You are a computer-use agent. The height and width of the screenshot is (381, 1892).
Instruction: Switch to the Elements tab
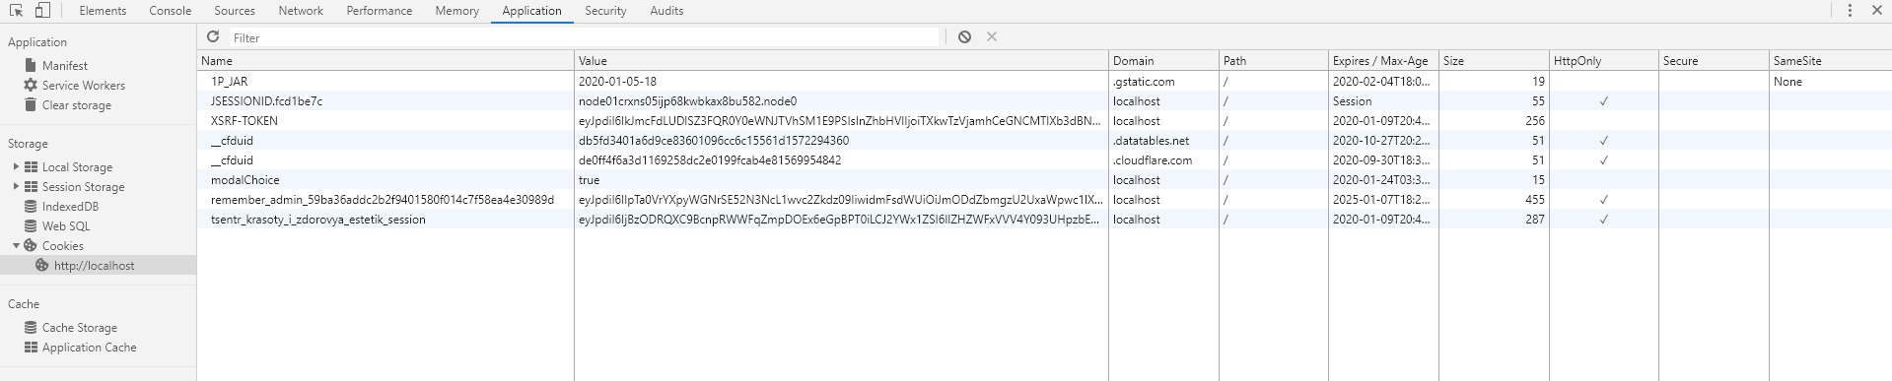tap(103, 11)
